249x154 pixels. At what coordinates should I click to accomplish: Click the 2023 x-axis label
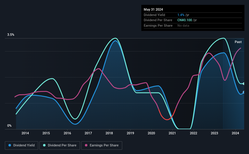coord(214,133)
